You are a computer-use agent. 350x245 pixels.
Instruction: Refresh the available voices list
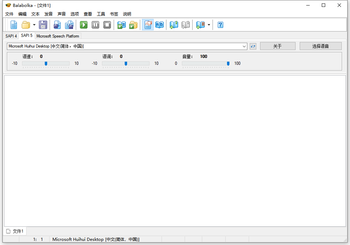(253, 46)
